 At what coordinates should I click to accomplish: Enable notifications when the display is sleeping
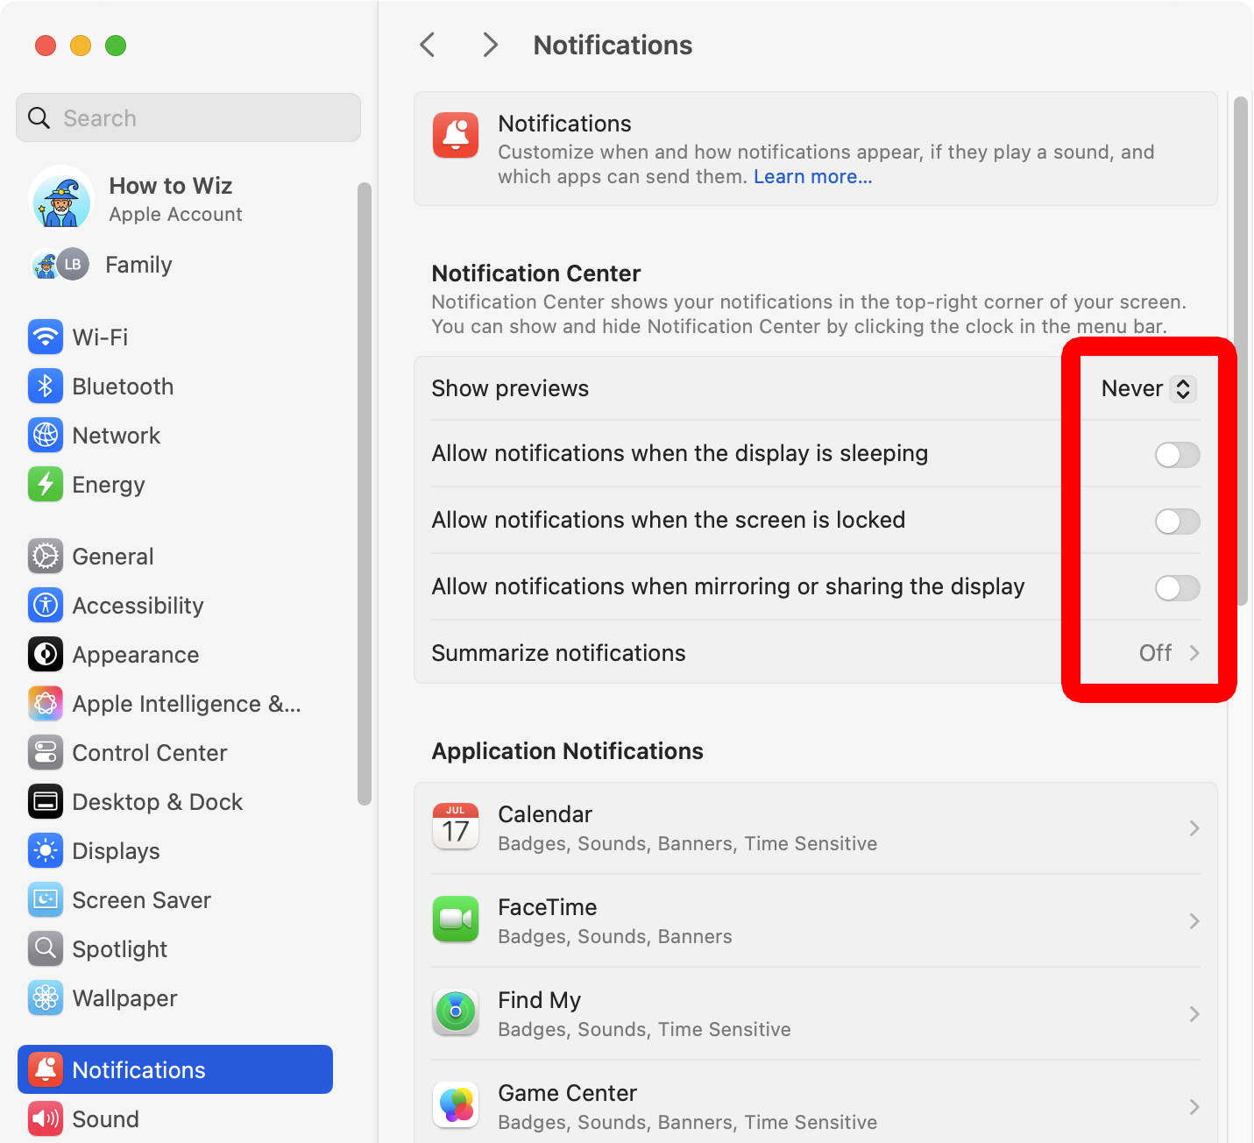click(x=1177, y=455)
